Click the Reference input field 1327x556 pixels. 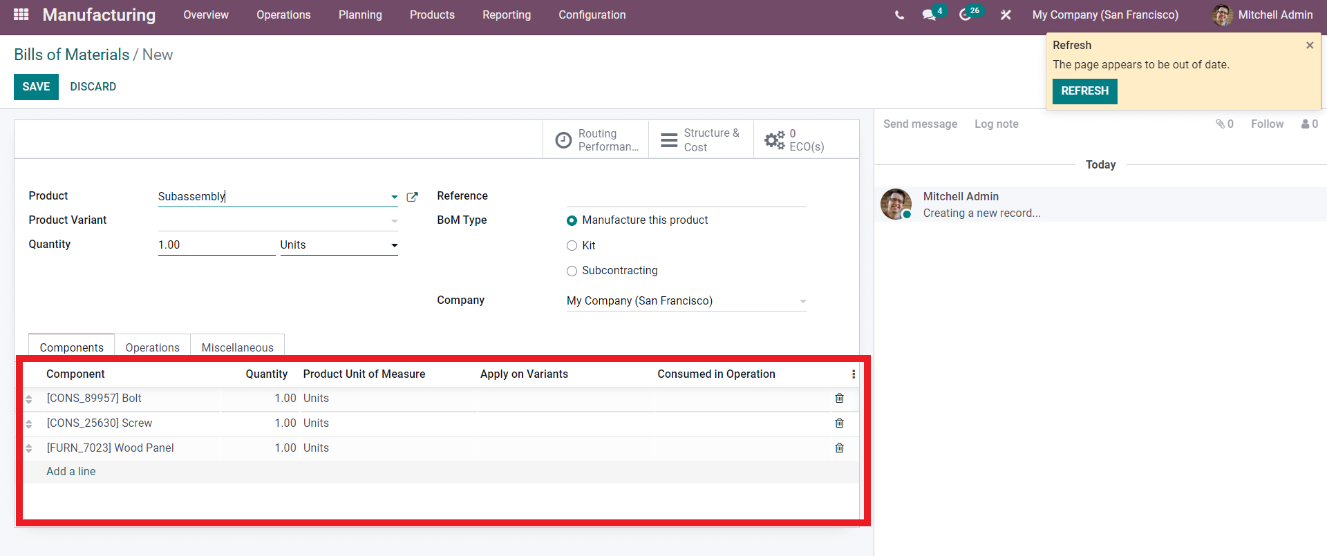pyautogui.click(x=686, y=197)
